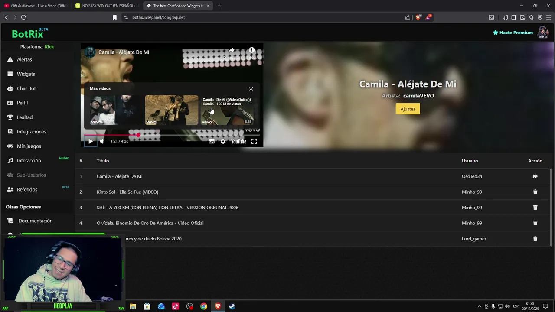This screenshot has width=555, height=312.
Task: Click the Usuario column header
Action: coord(470,161)
